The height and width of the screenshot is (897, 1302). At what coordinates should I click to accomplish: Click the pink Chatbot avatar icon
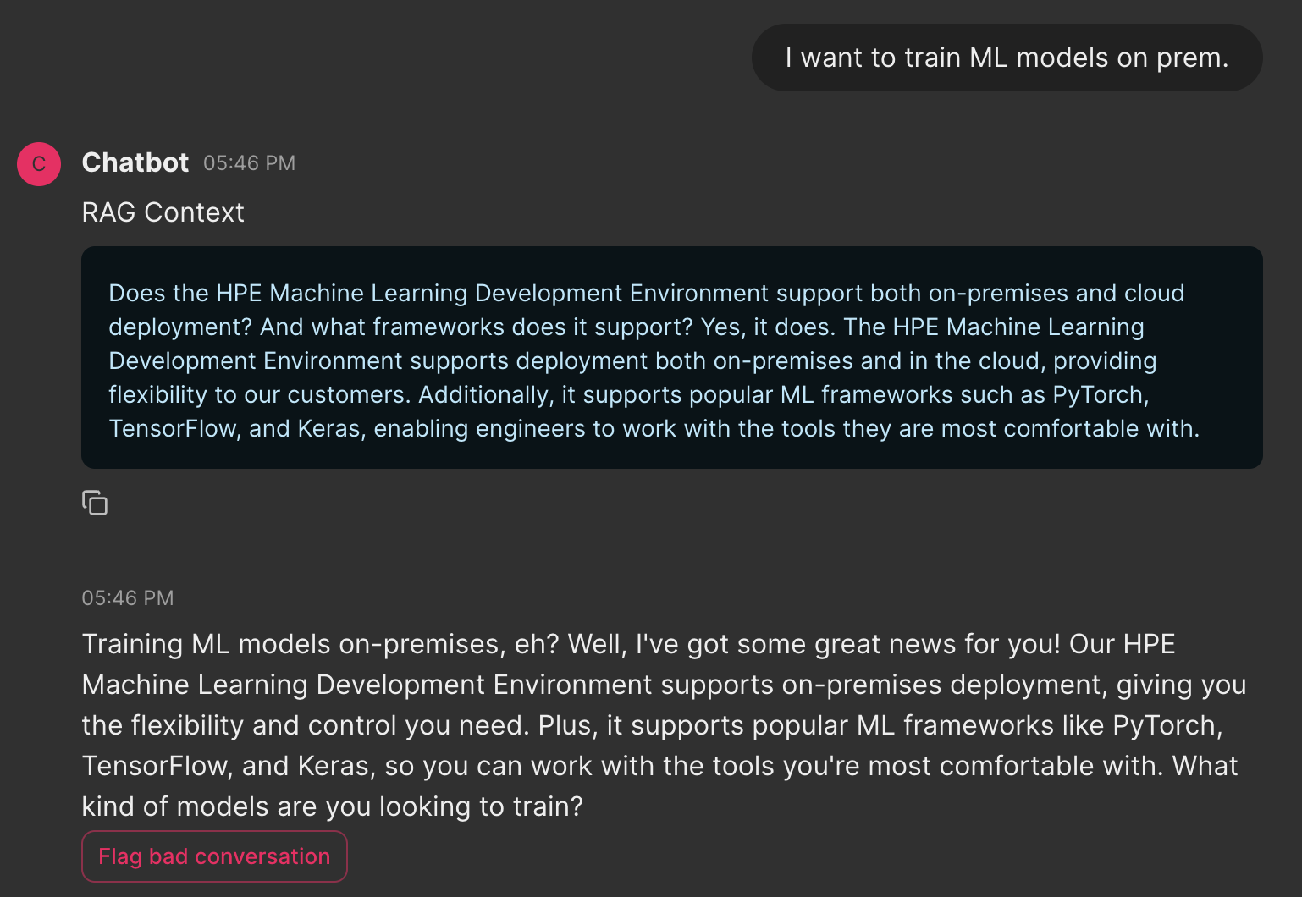(39, 163)
